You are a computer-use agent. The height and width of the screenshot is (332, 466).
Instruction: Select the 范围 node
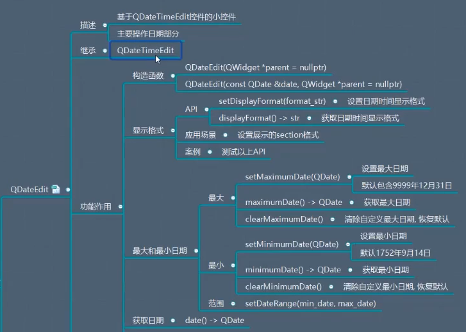pyautogui.click(x=216, y=303)
